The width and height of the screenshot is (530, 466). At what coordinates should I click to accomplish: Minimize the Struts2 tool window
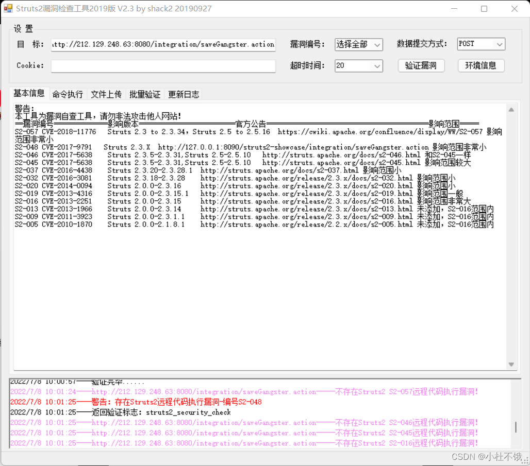[x=454, y=9]
